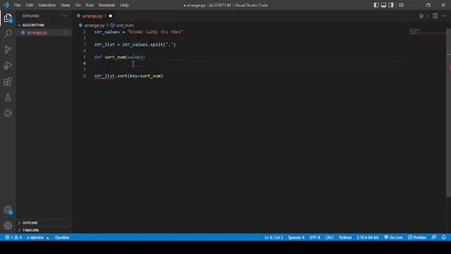Viewport: 451px width, 254px height.
Task: Click the tabnine status bar item
Action: (x=38, y=238)
